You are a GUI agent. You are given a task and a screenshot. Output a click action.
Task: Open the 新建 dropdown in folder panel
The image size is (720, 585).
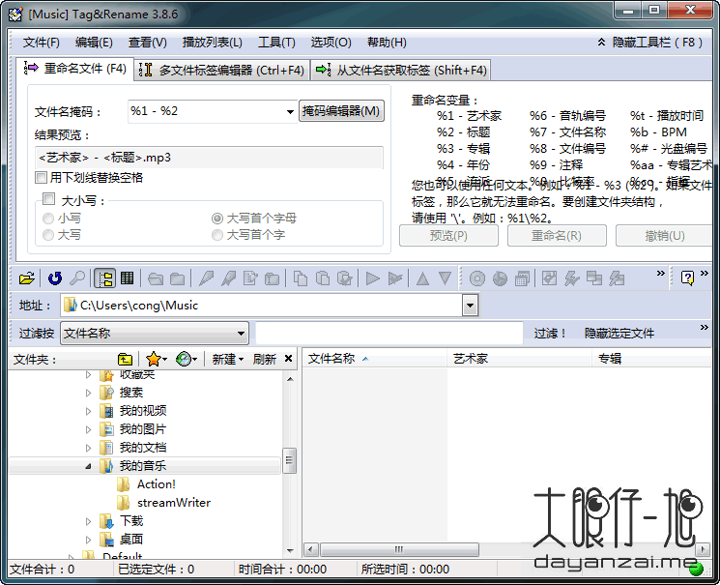coord(228,359)
